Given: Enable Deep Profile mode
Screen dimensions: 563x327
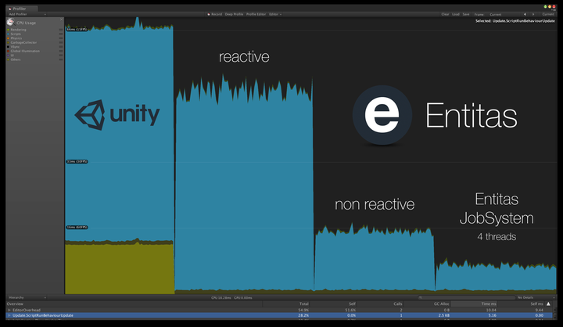Looking at the screenshot, I should (234, 14).
